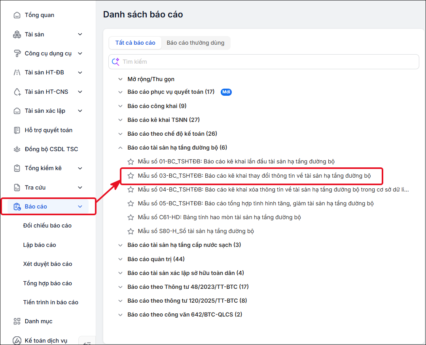Image resolution: width=426 pixels, height=345 pixels.
Task: Click the Tìm kiếm search field
Action: coord(263,62)
